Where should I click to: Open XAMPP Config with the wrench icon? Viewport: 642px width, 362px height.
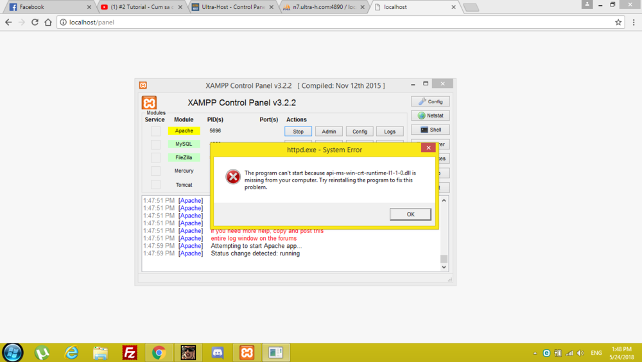430,101
